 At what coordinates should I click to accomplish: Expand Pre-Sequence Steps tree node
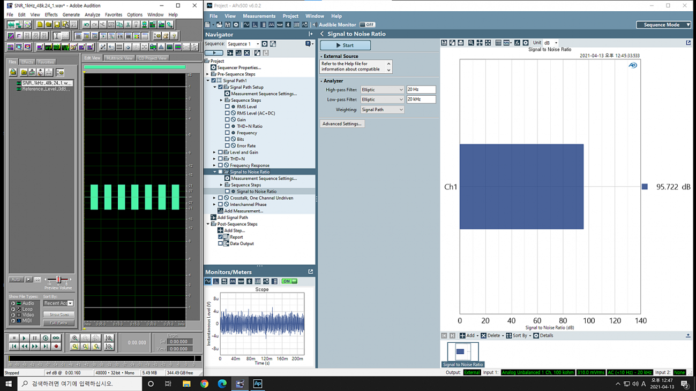[208, 74]
